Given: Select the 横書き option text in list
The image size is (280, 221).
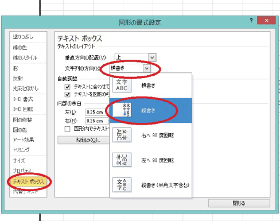Looking at the screenshot, I should point(148,86).
